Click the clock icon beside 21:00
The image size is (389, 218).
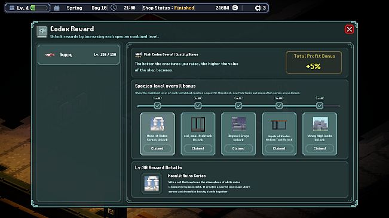[x=114, y=8]
